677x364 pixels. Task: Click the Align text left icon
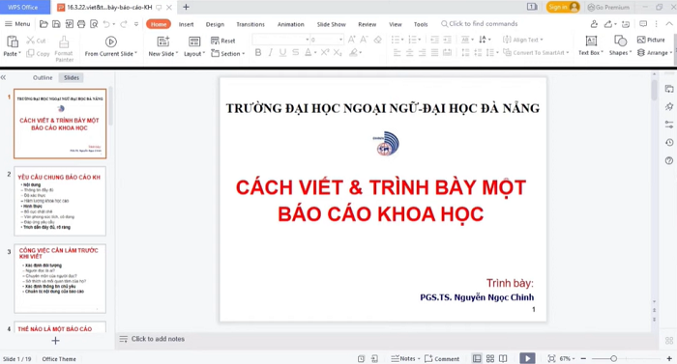pos(397,52)
